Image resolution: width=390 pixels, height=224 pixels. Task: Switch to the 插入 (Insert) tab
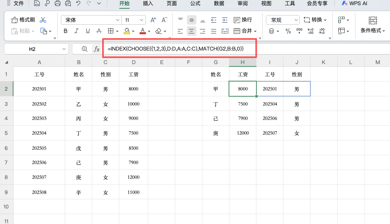[x=148, y=4]
